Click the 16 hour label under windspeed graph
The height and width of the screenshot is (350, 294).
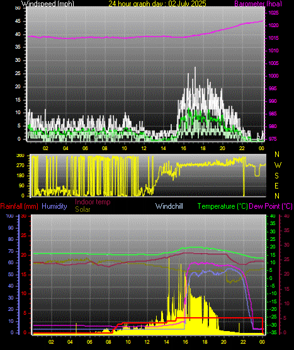click(183, 148)
